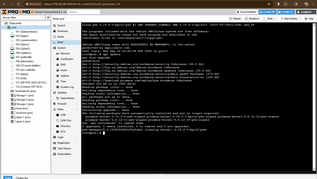The height and width of the screenshot is (179, 317).
Task: Collapse the System menu section
Action: [77, 48]
